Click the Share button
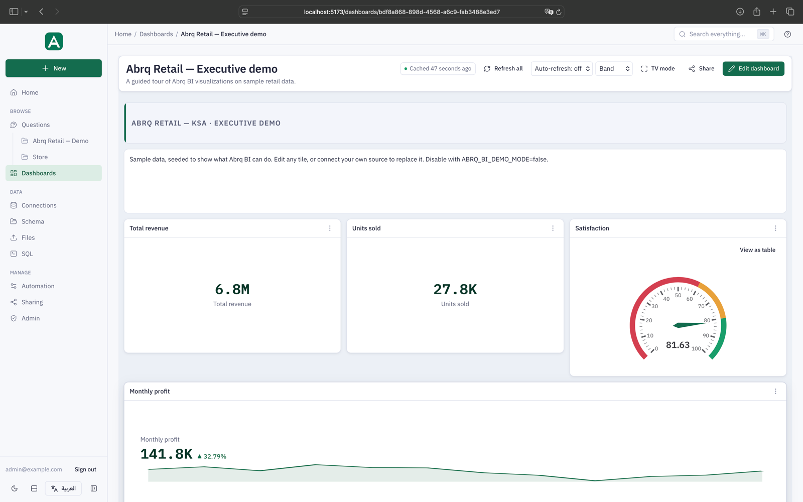This screenshot has width=803, height=502. point(701,68)
